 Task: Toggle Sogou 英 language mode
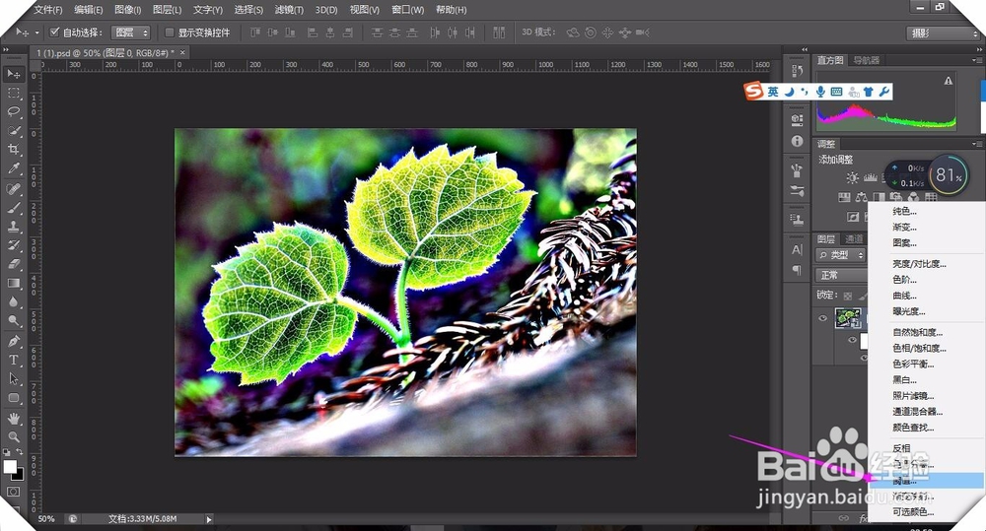pyautogui.click(x=773, y=92)
